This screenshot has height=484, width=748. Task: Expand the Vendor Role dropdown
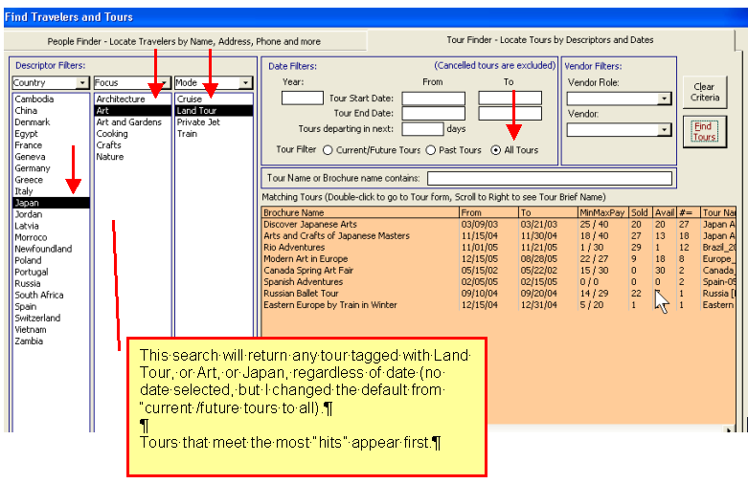click(x=664, y=99)
